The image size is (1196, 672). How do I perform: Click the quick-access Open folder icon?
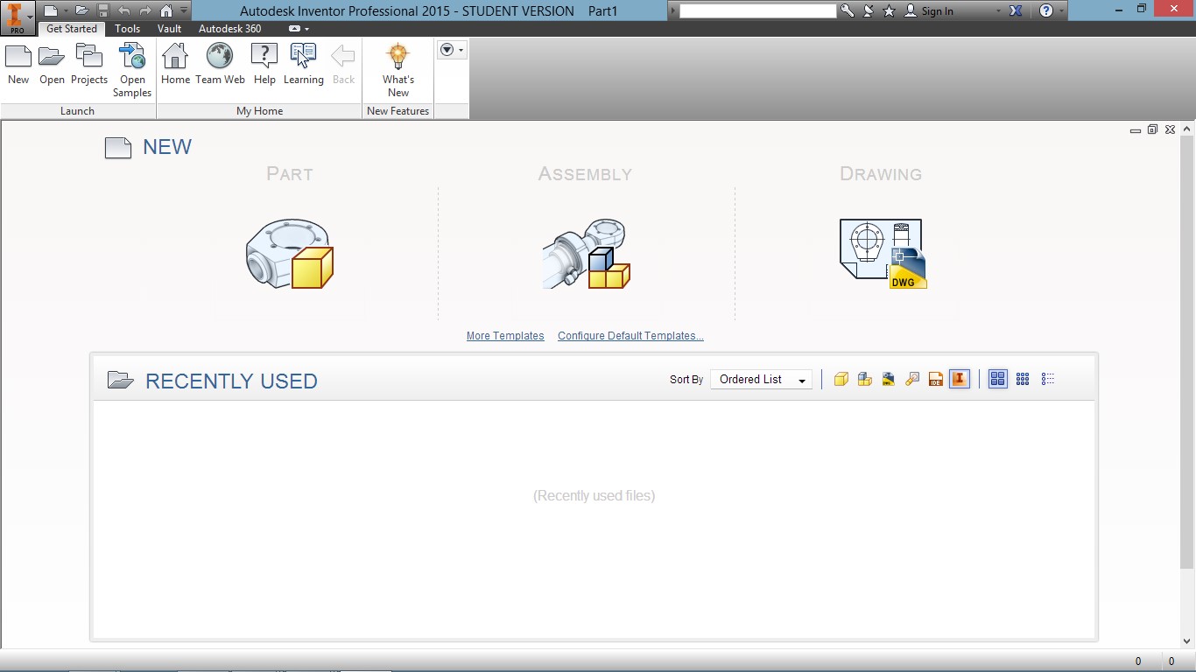[x=81, y=11]
